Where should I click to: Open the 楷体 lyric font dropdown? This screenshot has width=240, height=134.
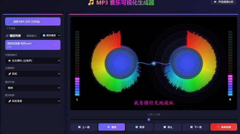pos(33,88)
